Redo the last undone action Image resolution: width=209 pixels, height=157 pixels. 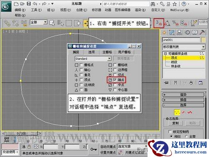click(44, 4)
